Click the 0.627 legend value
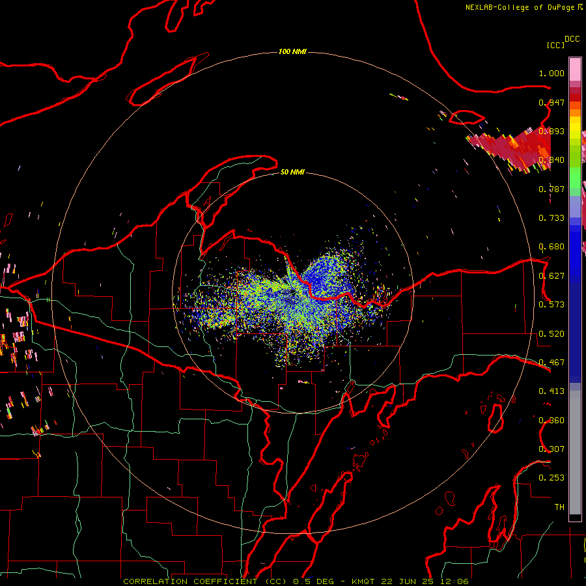 pos(551,276)
